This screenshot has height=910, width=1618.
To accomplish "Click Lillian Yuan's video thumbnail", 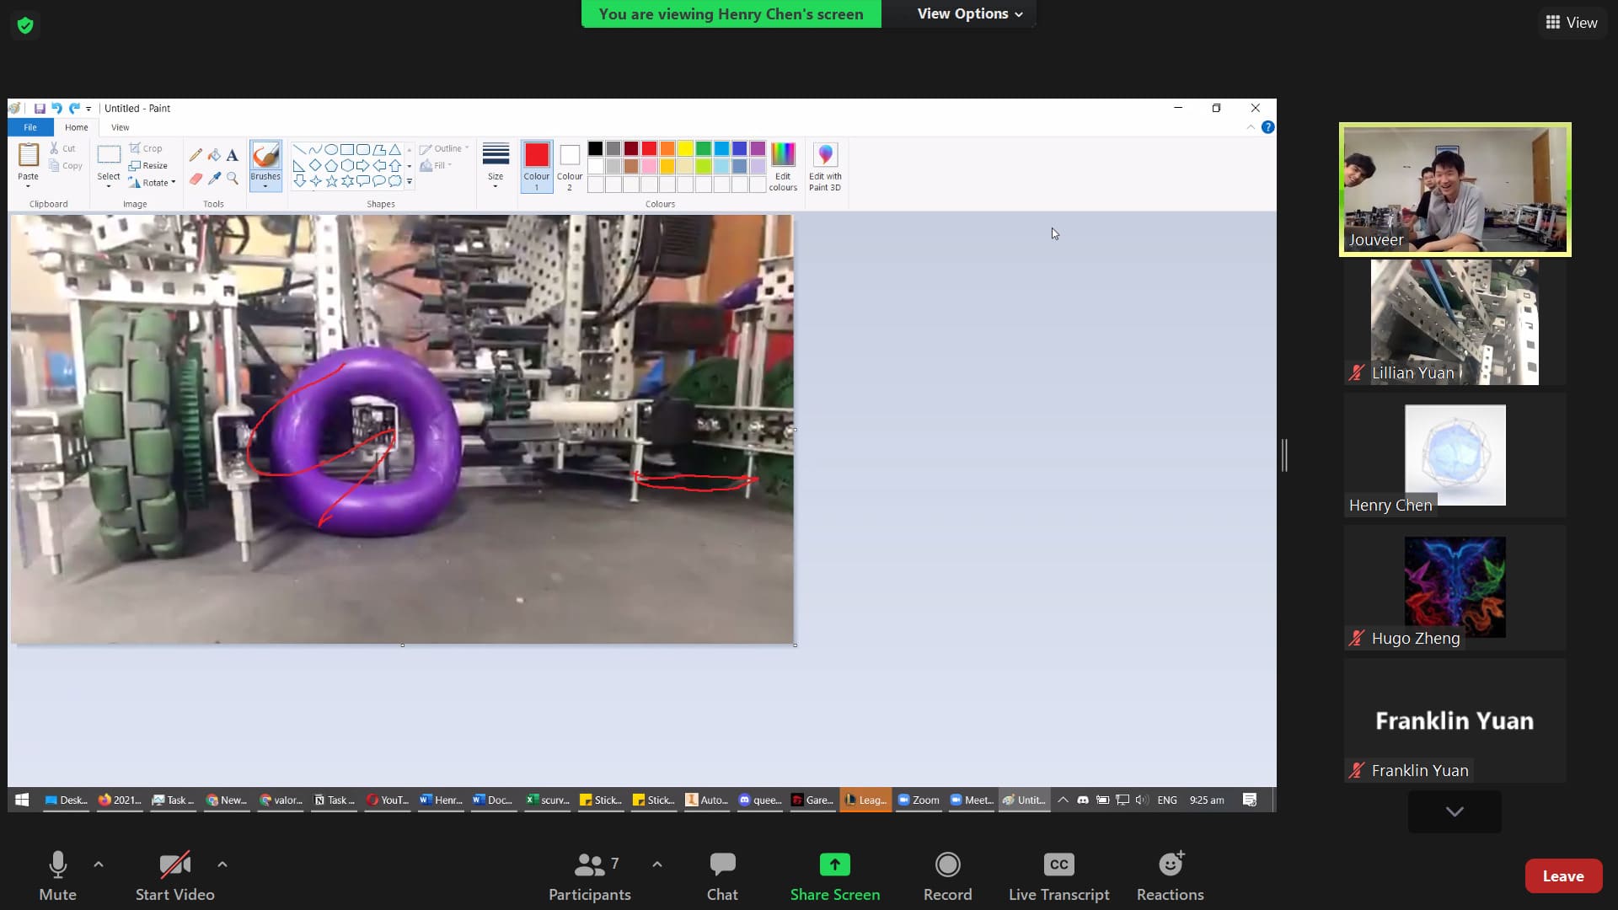I will click(1455, 322).
